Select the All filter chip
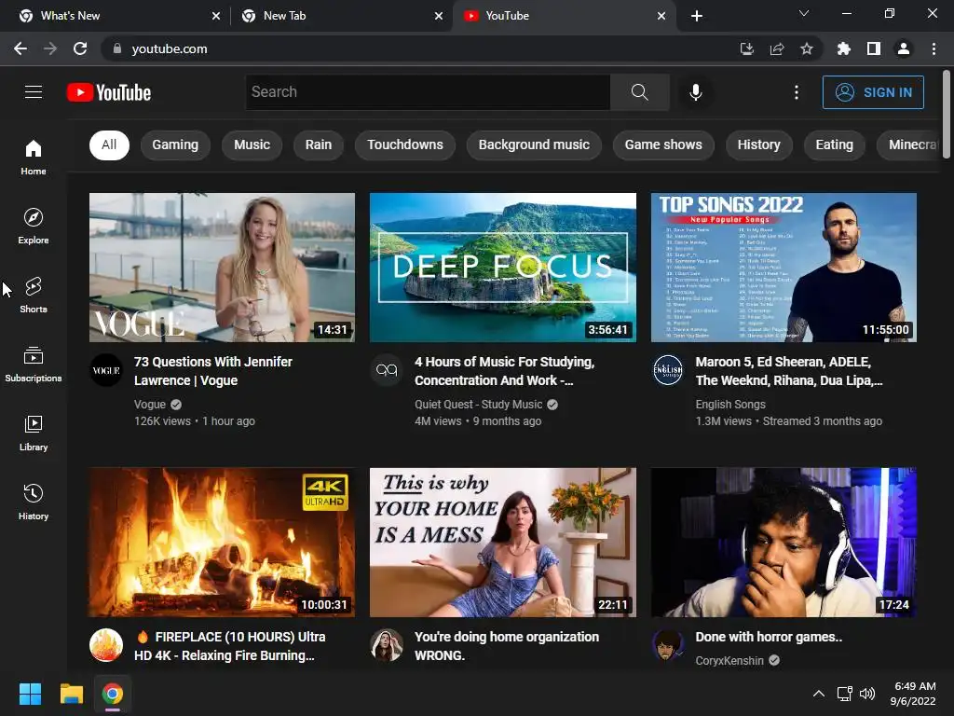Screen dimensions: 954x716 [x=109, y=145]
